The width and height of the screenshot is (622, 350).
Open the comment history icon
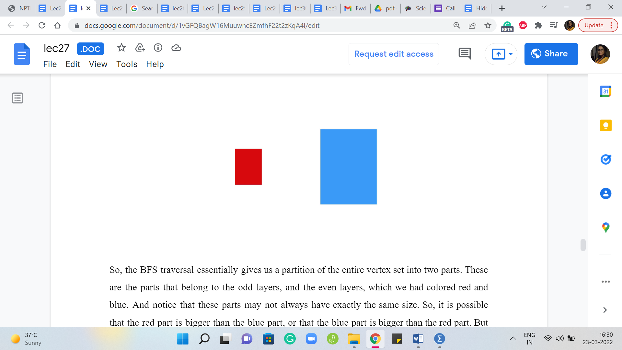[x=465, y=54]
